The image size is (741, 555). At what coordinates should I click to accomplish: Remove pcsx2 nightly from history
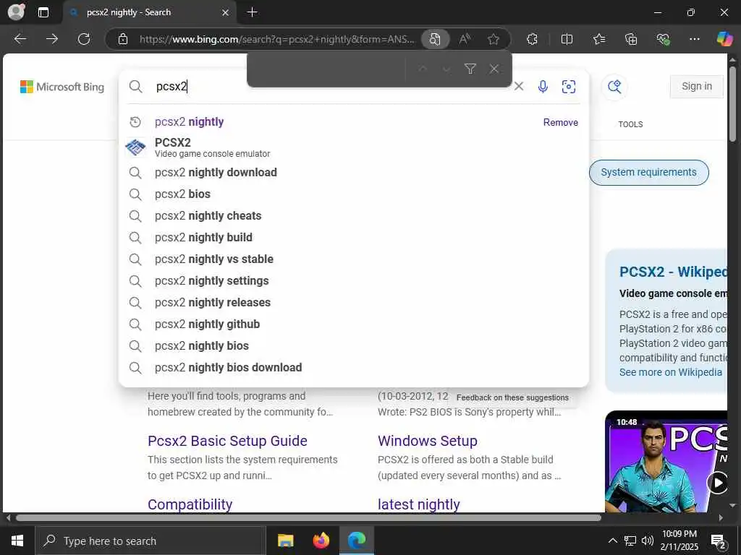561,122
